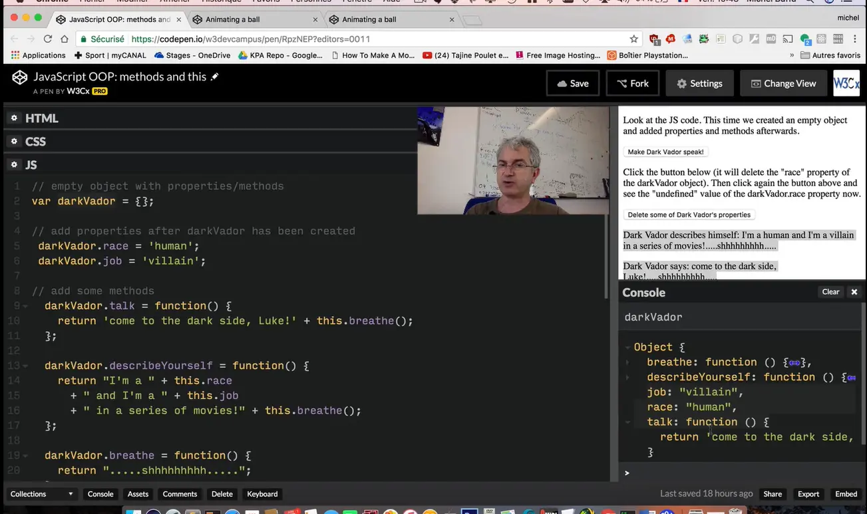Click the Export button
Viewport: 867px width, 514px height.
coord(808,494)
